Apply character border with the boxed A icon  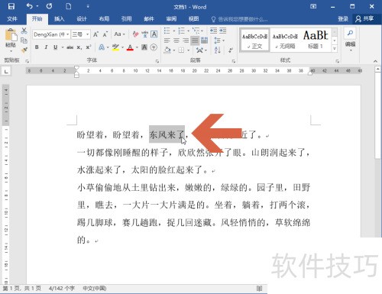click(154, 34)
